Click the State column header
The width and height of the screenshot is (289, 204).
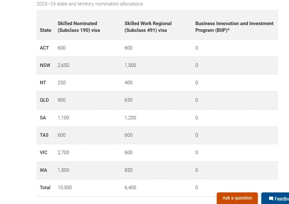point(45,30)
